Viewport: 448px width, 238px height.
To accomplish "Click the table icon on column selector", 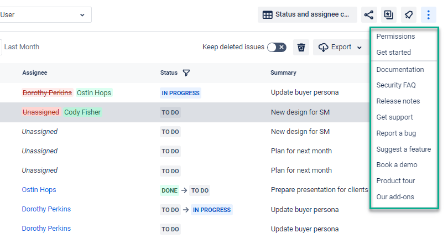I will (267, 15).
